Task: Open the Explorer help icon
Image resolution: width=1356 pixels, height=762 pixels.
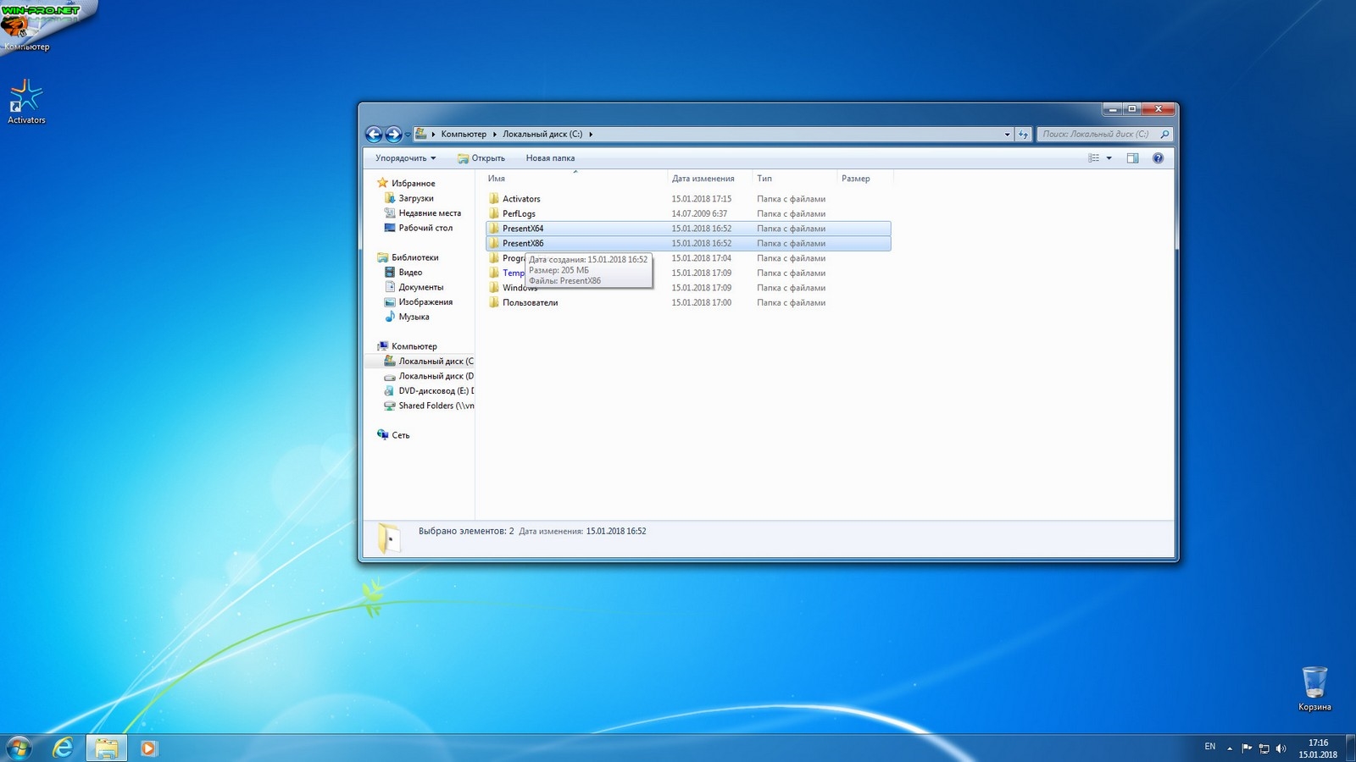Action: coord(1158,158)
